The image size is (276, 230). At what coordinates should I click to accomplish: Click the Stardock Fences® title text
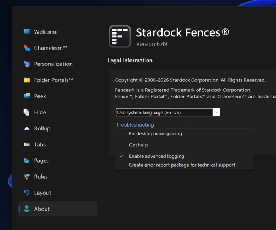tap(182, 32)
